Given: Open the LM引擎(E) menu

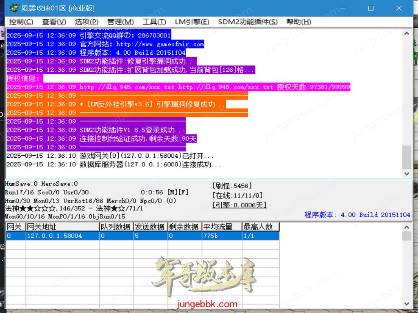Looking at the screenshot, I should pos(192,22).
